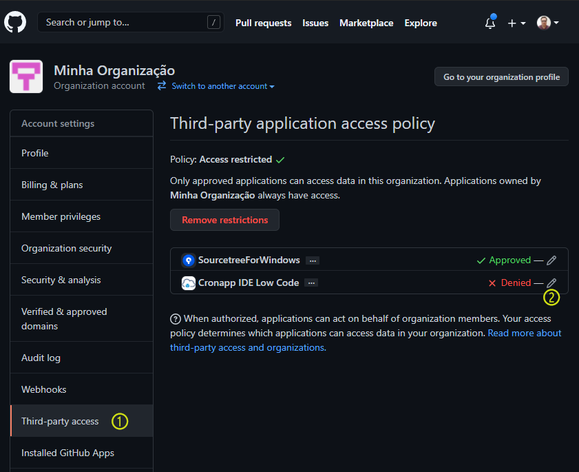579x472 pixels.
Task: Open Explore in top navigation
Action: (421, 23)
